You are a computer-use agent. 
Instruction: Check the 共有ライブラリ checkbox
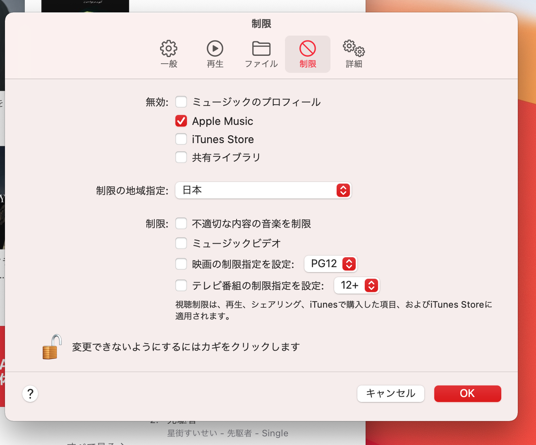click(181, 157)
